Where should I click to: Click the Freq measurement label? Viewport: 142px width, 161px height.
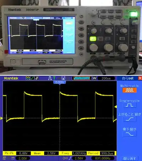(x=65, y=153)
